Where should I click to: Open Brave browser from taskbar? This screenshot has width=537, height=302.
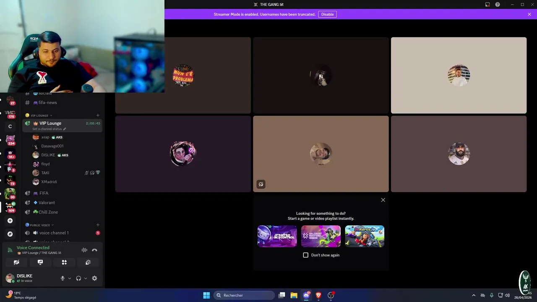(318, 295)
